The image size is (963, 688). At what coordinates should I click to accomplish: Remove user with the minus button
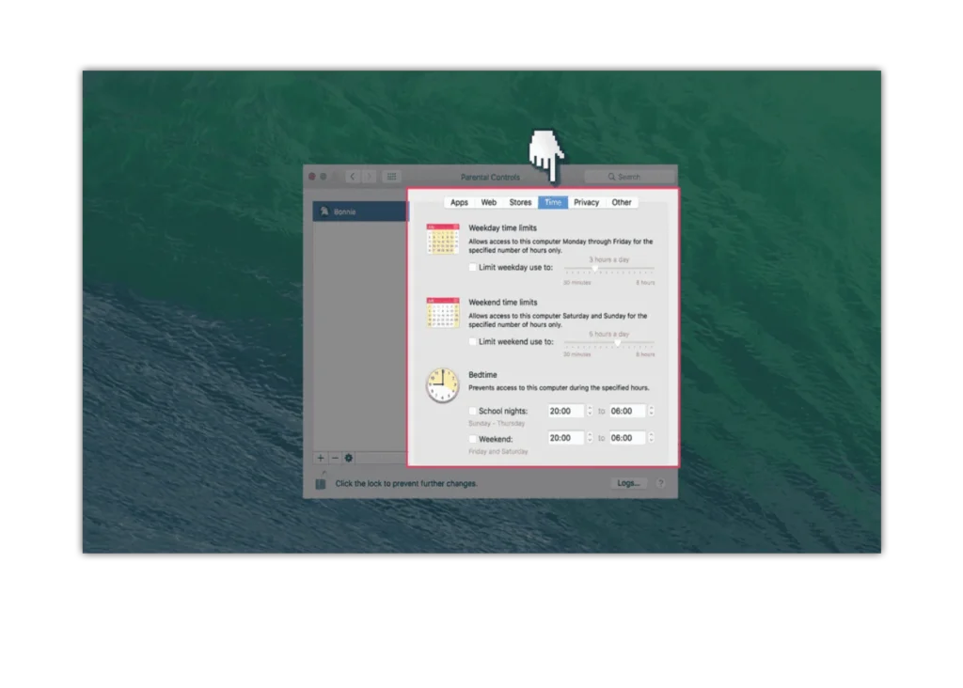point(335,458)
